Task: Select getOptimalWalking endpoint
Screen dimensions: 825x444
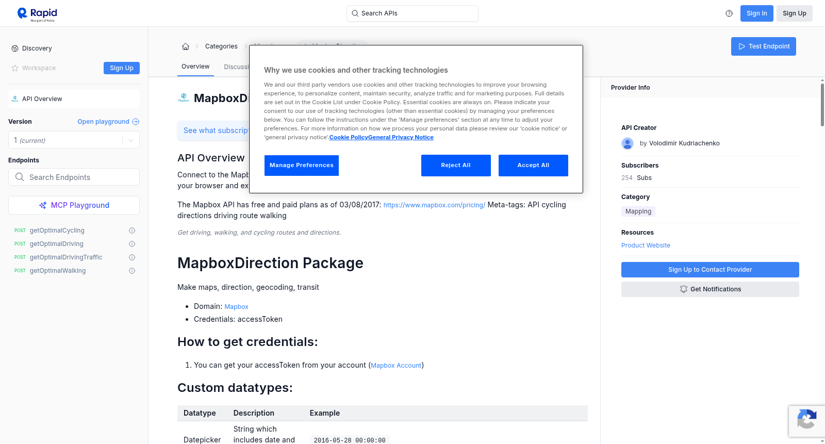Action: click(x=58, y=271)
